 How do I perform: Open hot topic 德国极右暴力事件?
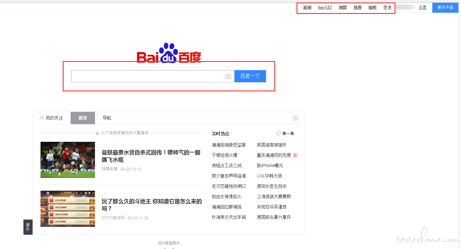click(x=274, y=217)
